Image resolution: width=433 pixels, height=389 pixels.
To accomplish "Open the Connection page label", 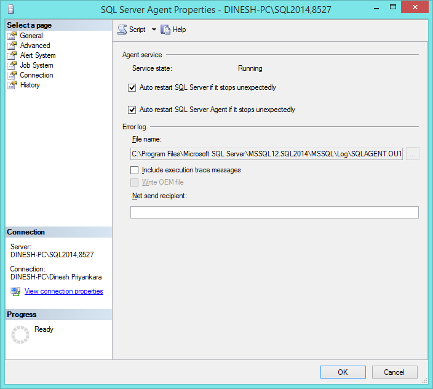I will [x=36, y=75].
